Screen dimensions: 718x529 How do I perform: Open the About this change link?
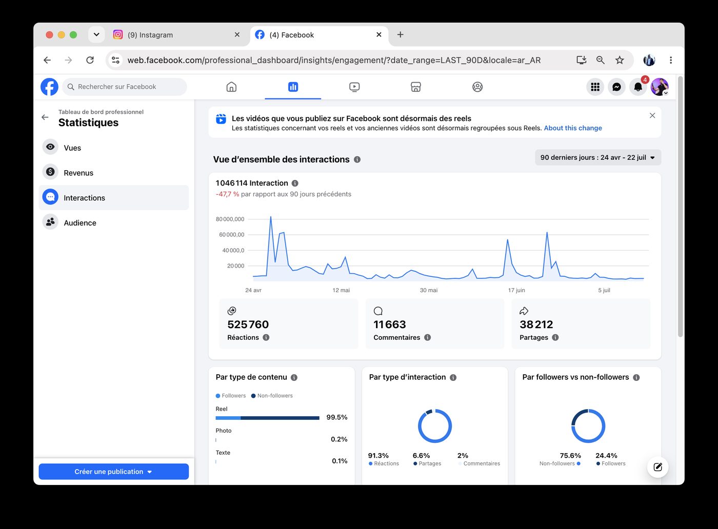tap(573, 128)
